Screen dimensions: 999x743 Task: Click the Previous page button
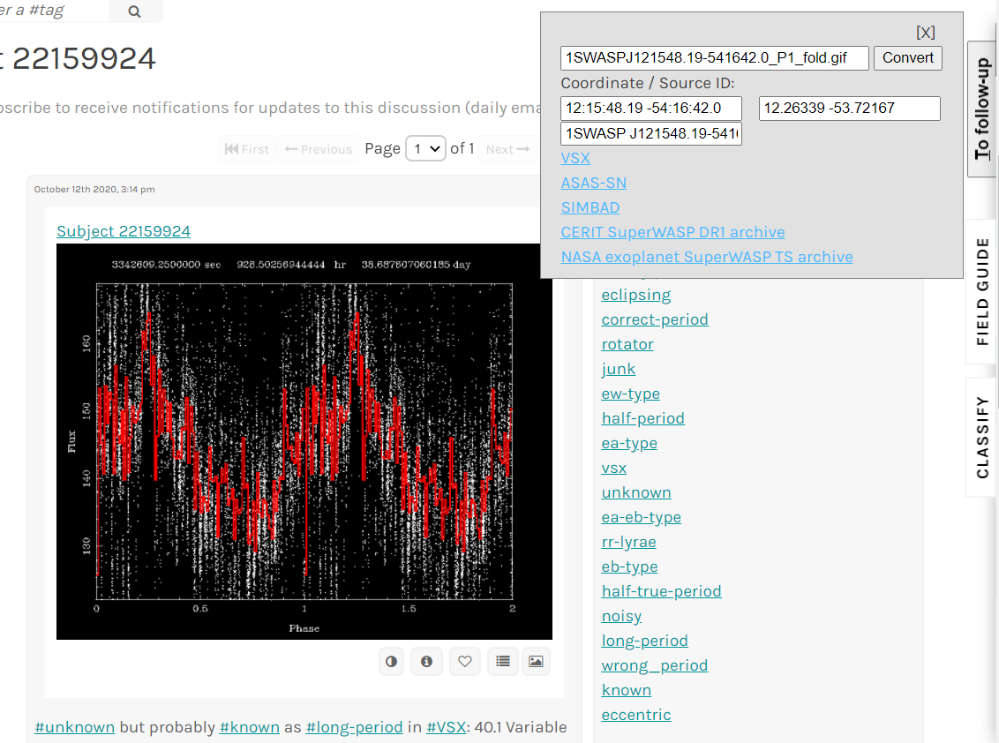(319, 149)
